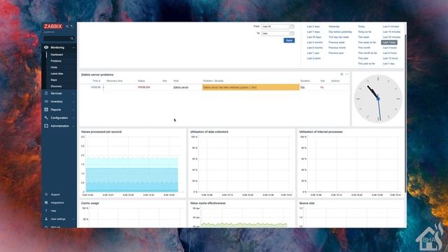
Task: Expand the Reports menu chevron
Action: 73,110
